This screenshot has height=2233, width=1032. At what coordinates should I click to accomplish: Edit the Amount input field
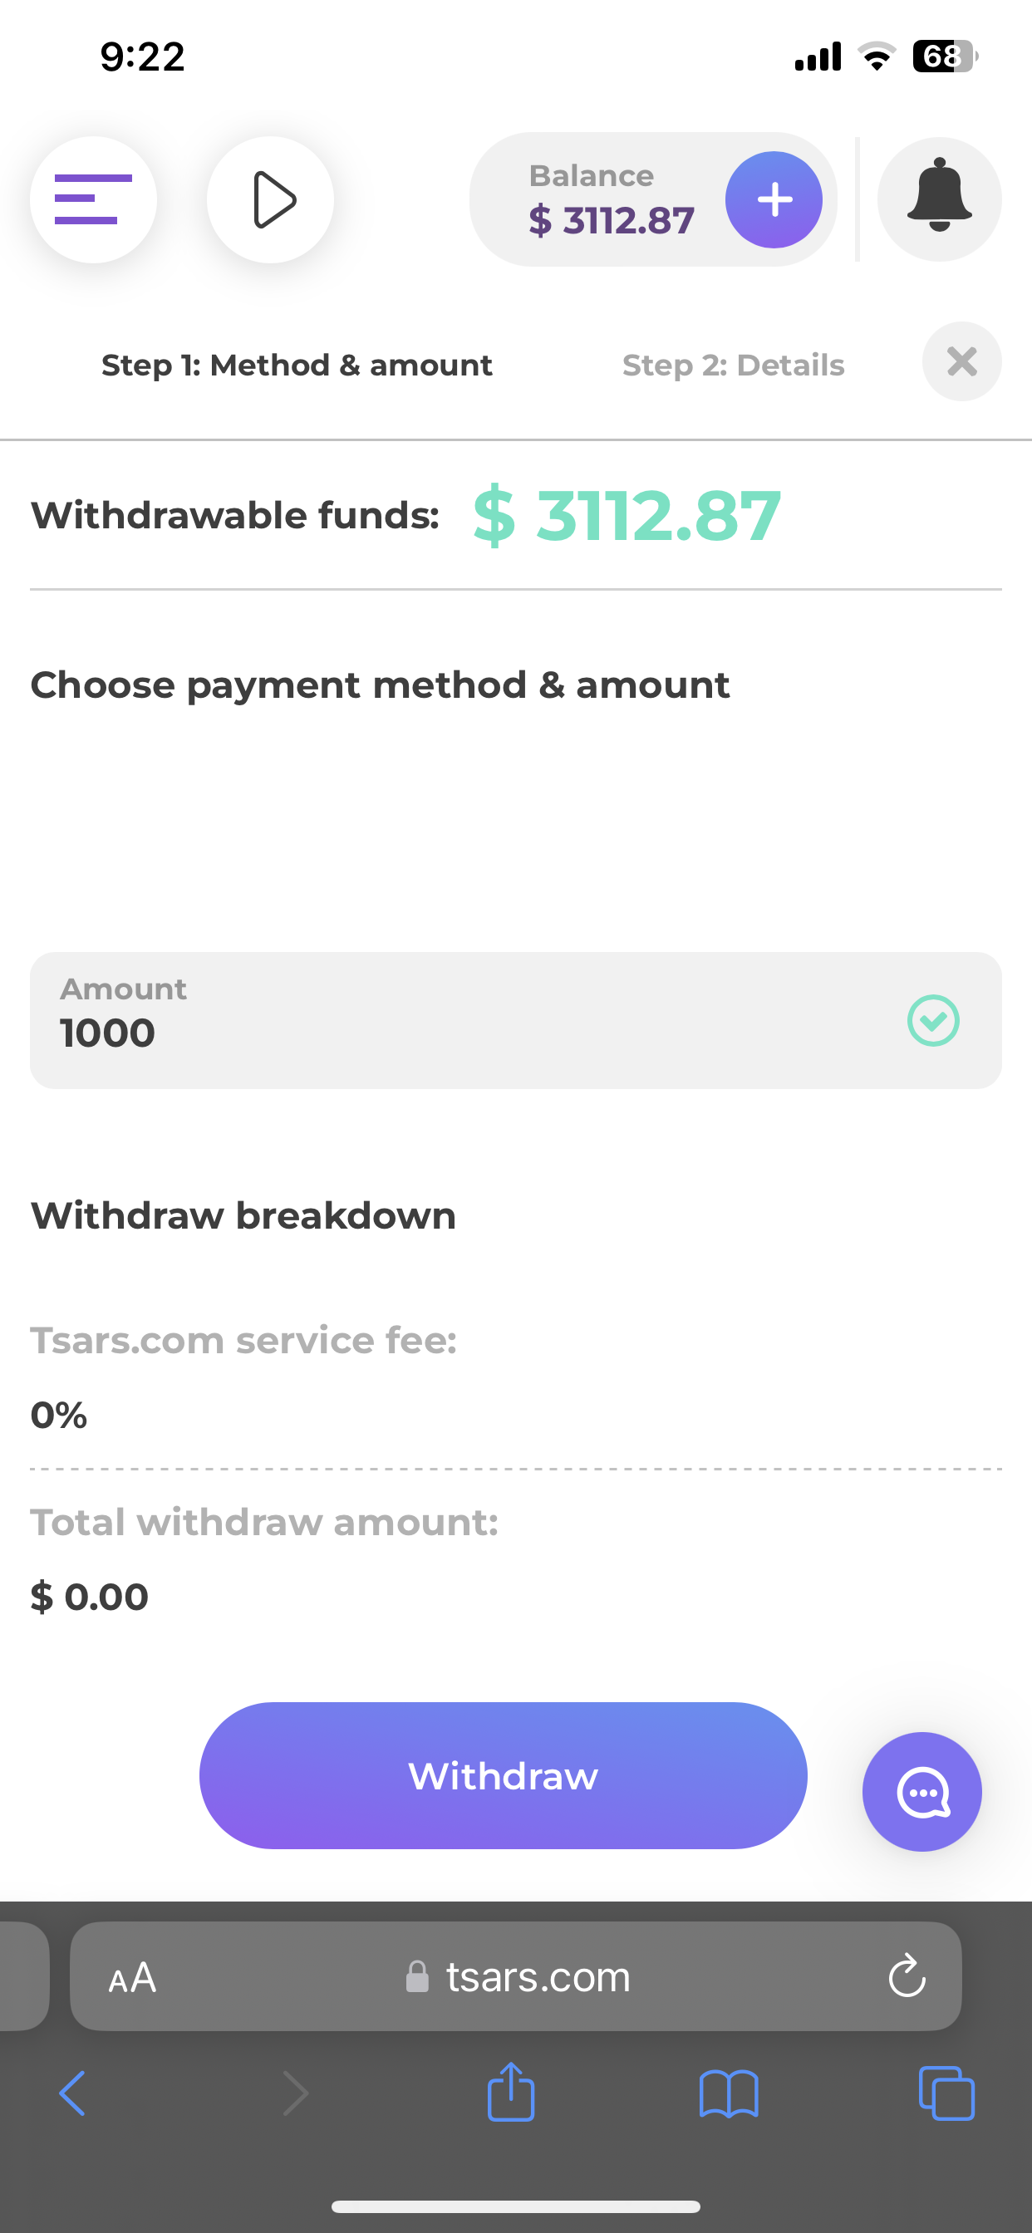[x=469, y=1021]
